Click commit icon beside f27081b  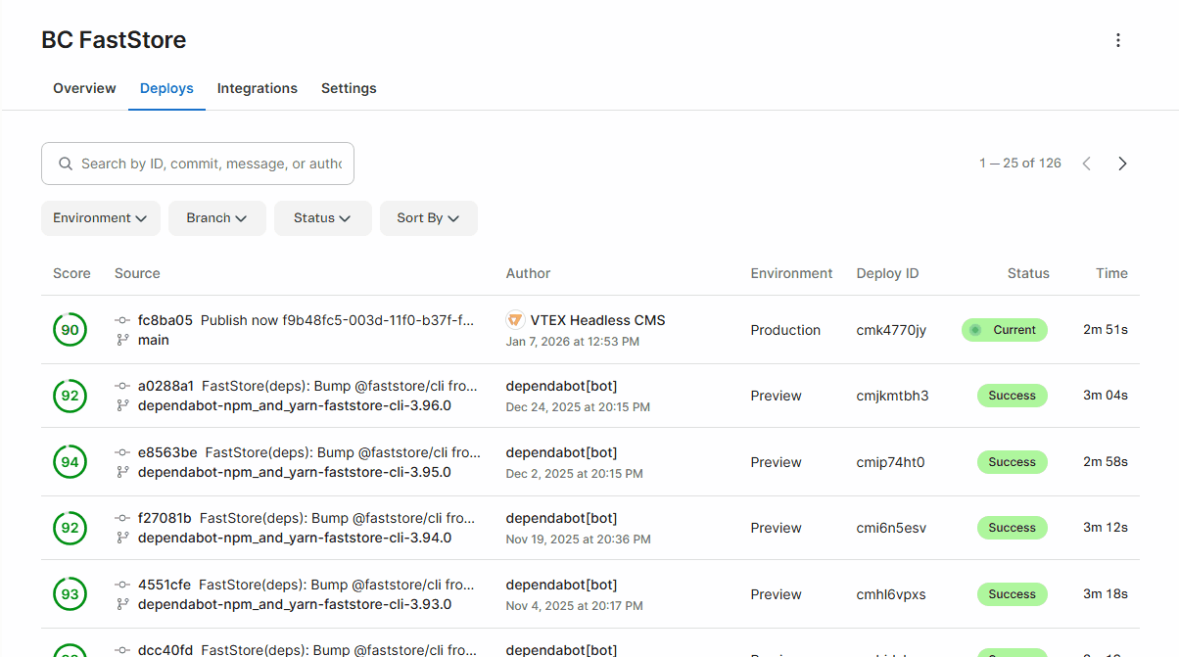(x=122, y=518)
